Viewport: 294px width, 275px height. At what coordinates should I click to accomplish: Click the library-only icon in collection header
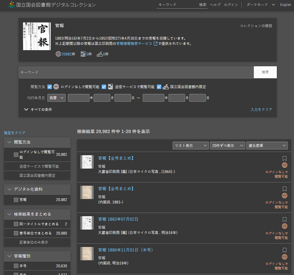tap(99, 54)
